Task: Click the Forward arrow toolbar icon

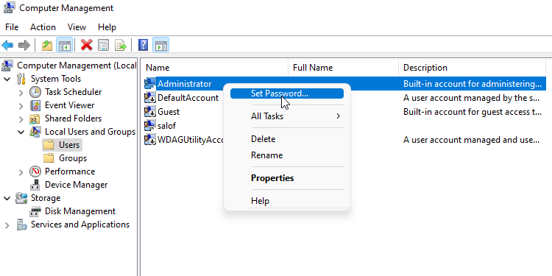Action: click(x=24, y=45)
